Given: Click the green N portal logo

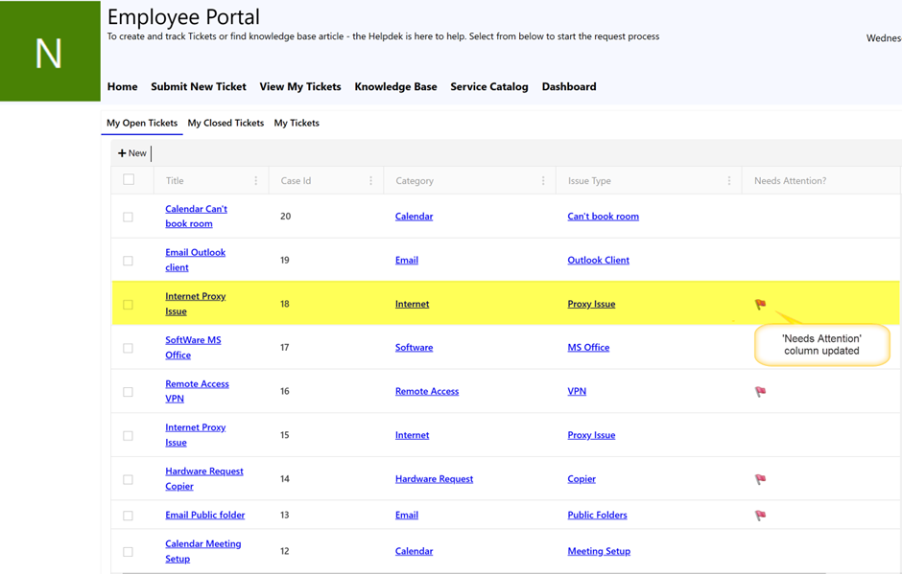Looking at the screenshot, I should [x=50, y=52].
